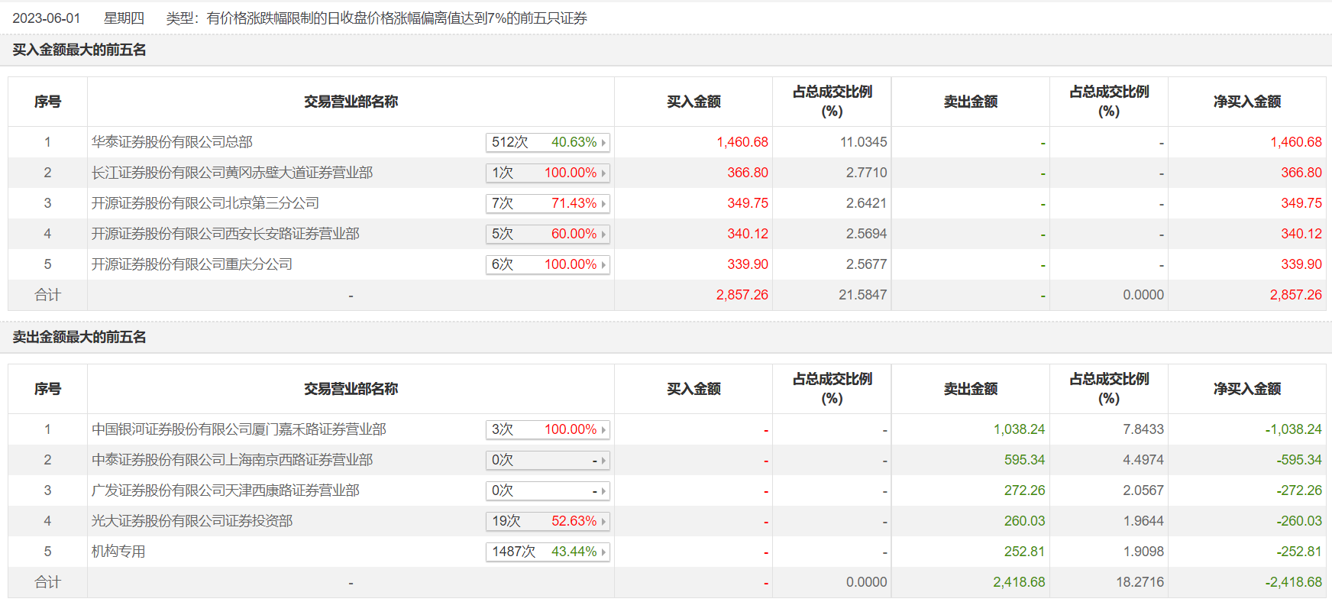Click 机构专用 seat name
Image resolution: width=1332 pixels, height=602 pixels.
click(x=118, y=552)
